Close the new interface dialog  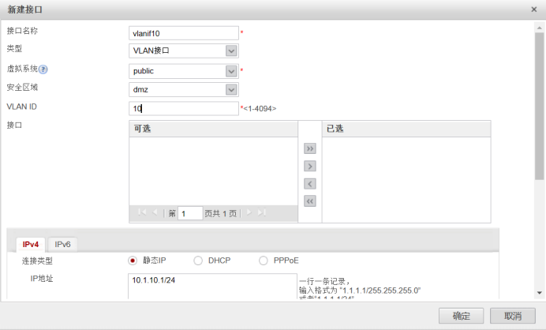coord(534,9)
